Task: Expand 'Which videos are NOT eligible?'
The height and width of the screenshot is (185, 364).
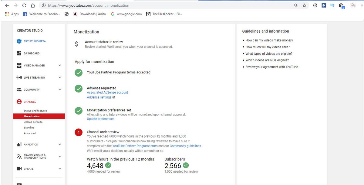Action: (265, 60)
